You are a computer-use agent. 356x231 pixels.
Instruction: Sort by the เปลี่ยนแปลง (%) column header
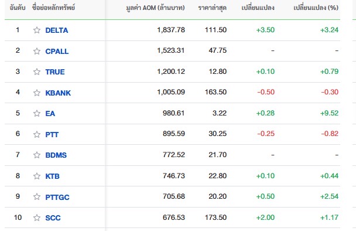316,8
